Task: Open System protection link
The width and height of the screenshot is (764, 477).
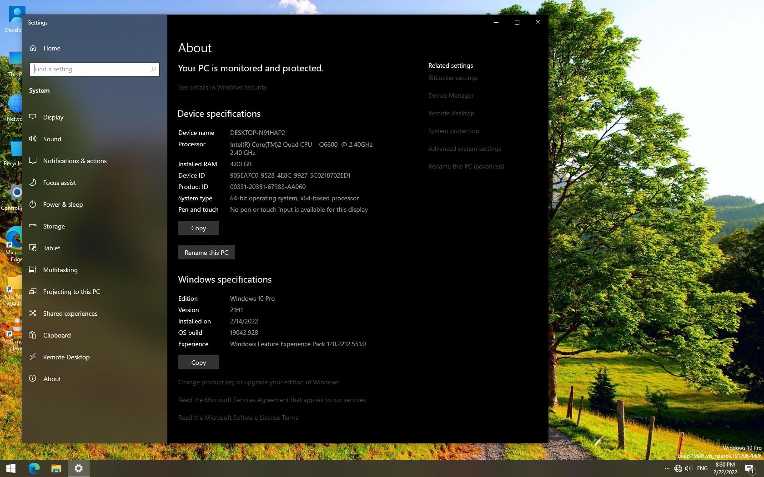Action: [x=454, y=131]
